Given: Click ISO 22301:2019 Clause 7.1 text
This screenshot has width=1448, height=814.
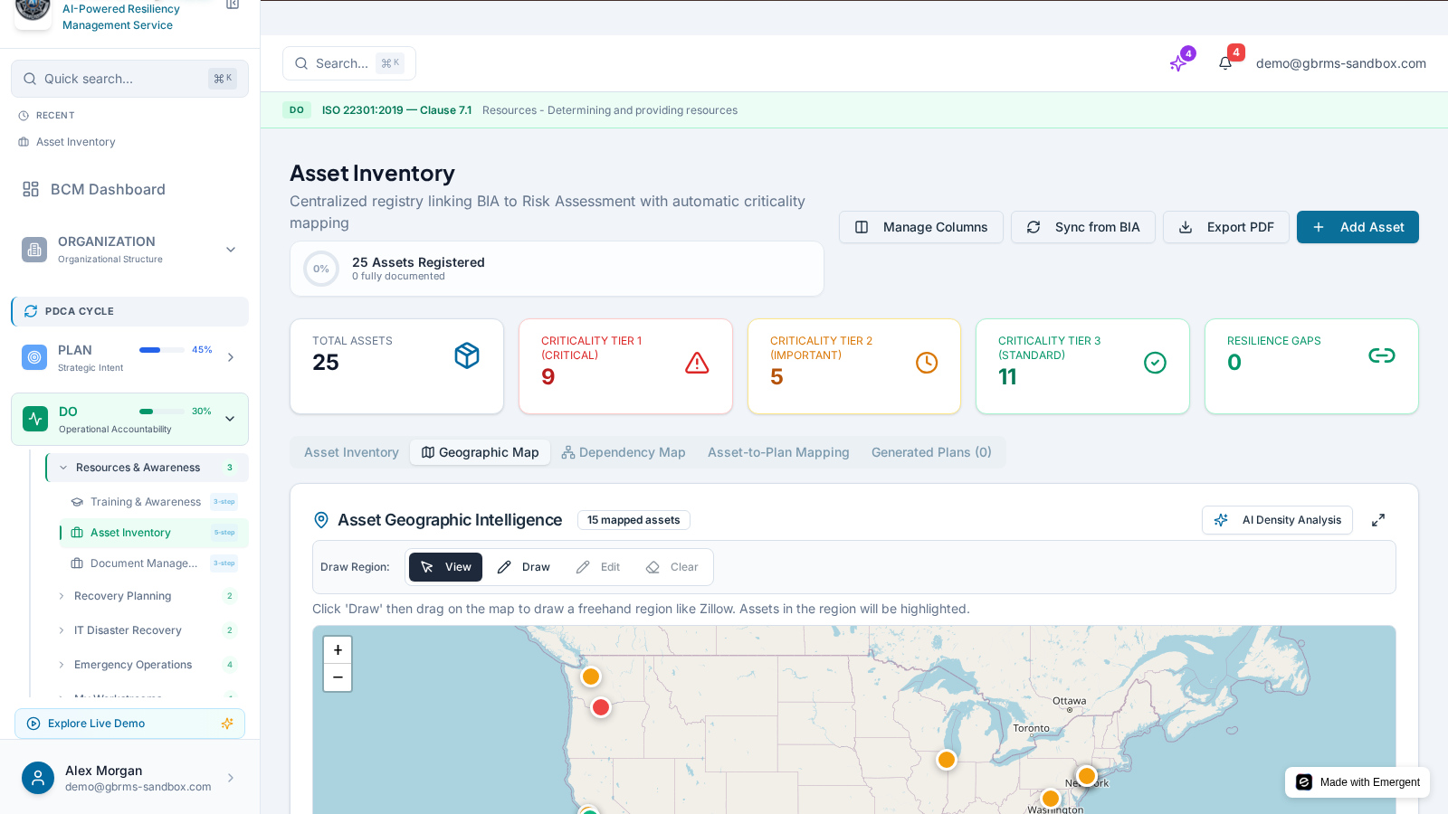Looking at the screenshot, I should (x=396, y=110).
